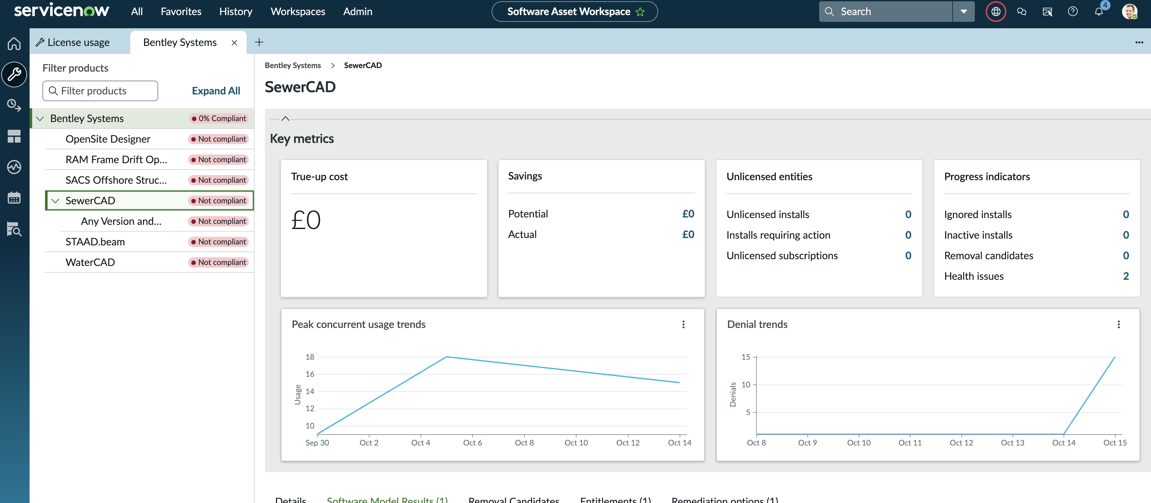Open Peak concurrent usage trends options menu

tap(683, 324)
